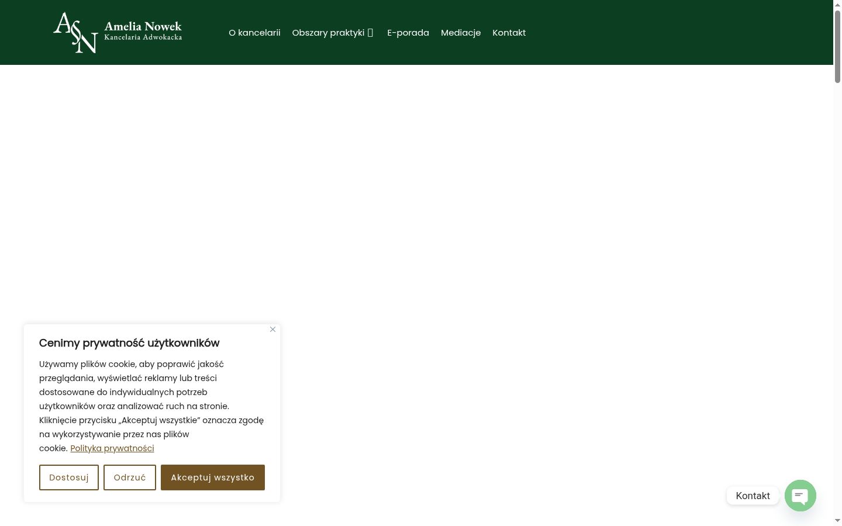Click the Amelia Nowek Kancelaria Adwokacka logo

click(118, 33)
